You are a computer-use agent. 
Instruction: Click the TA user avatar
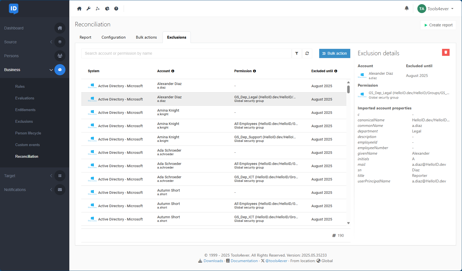422,9
